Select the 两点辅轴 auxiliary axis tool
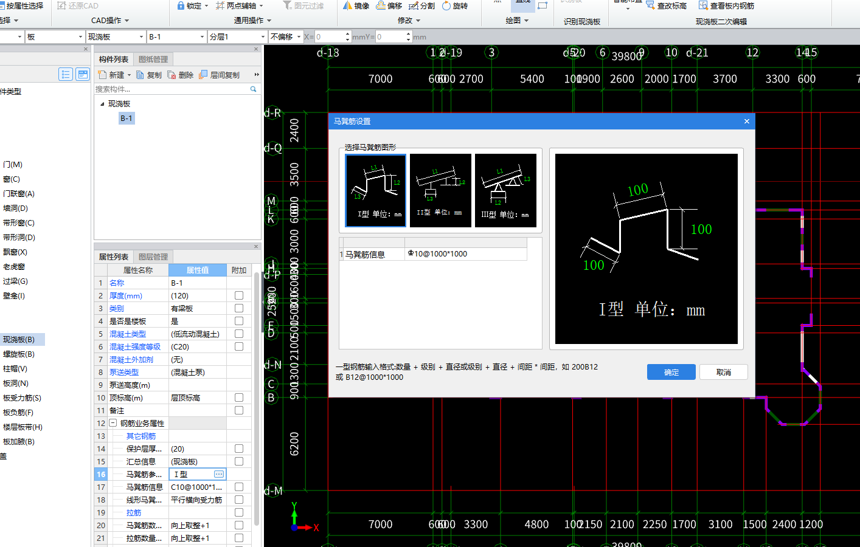 pos(236,5)
